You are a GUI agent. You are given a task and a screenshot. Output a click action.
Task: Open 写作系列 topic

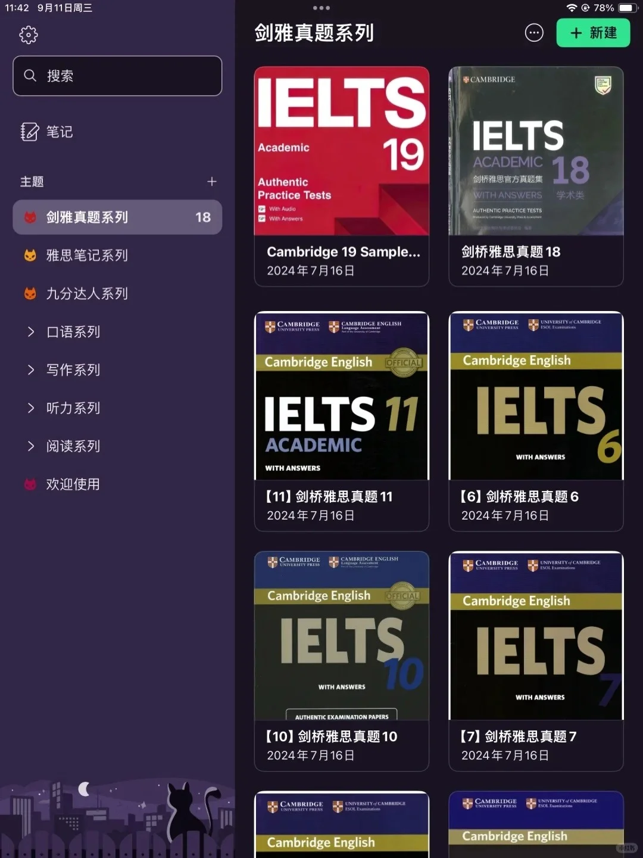tap(73, 370)
